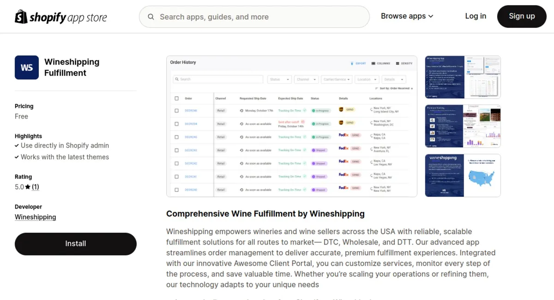
Task: Open the (1) reviews link
Action: (x=35, y=187)
